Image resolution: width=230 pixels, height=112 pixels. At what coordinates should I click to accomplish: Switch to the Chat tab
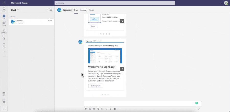76,10
